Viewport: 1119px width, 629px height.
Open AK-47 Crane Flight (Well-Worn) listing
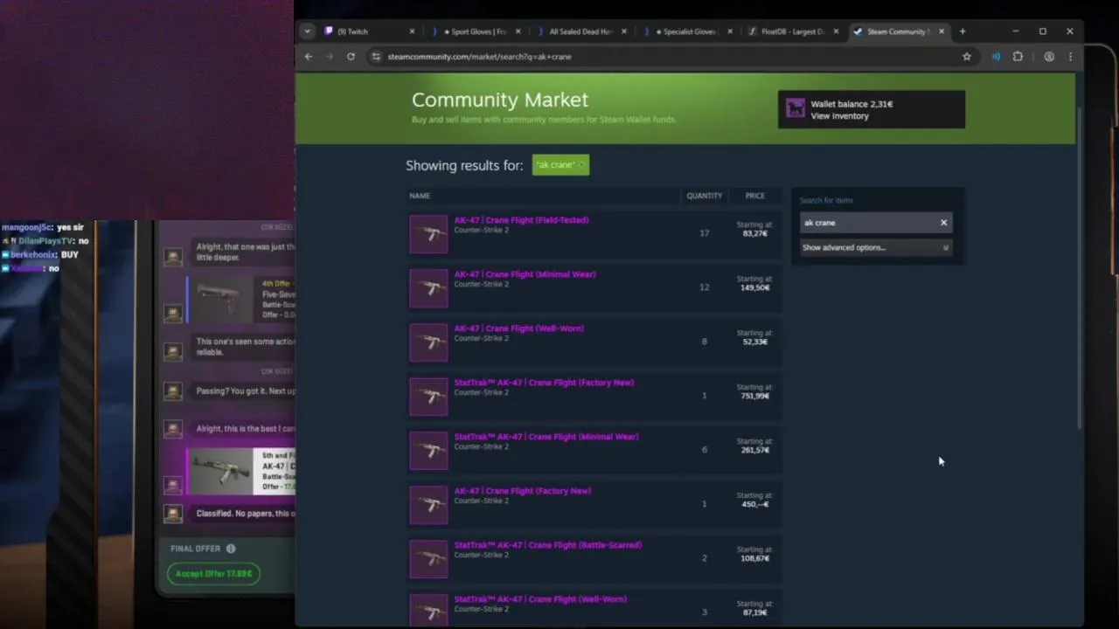tap(518, 328)
